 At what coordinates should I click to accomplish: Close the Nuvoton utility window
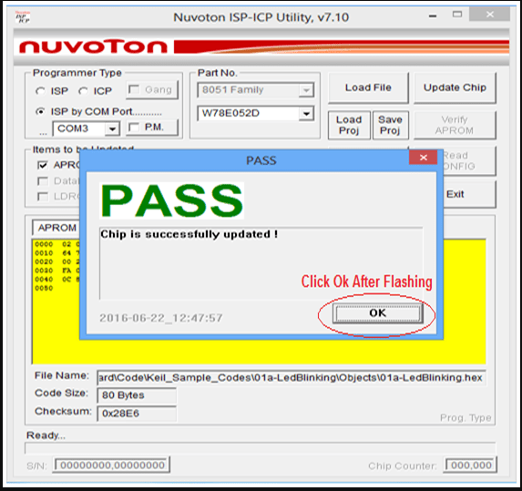click(x=489, y=15)
